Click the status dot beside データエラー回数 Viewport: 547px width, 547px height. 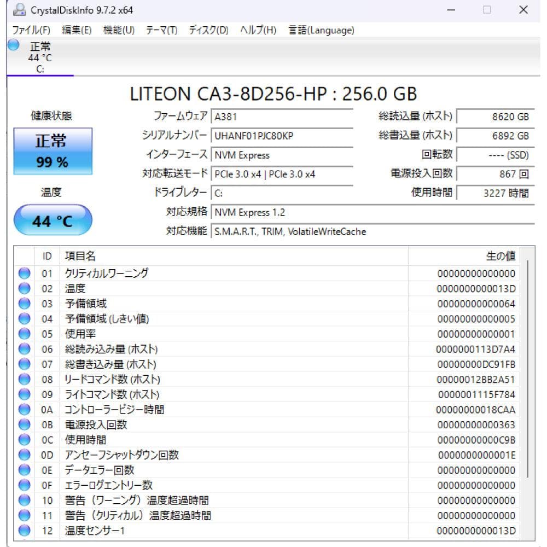pos(24,470)
